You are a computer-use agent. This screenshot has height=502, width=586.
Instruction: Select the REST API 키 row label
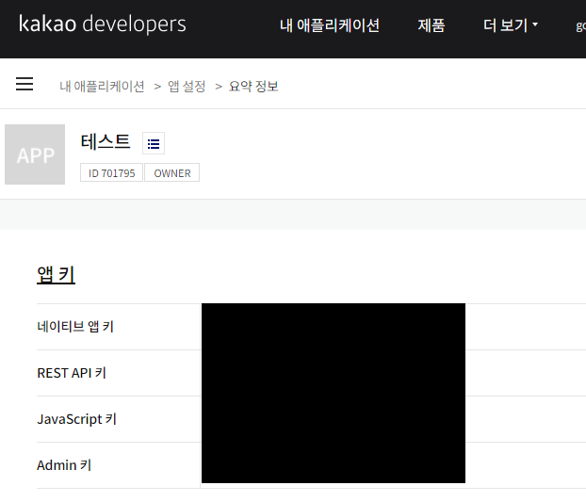click(x=72, y=373)
